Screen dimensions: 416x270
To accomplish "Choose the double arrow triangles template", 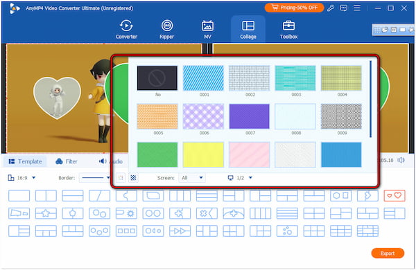I will [180, 231].
